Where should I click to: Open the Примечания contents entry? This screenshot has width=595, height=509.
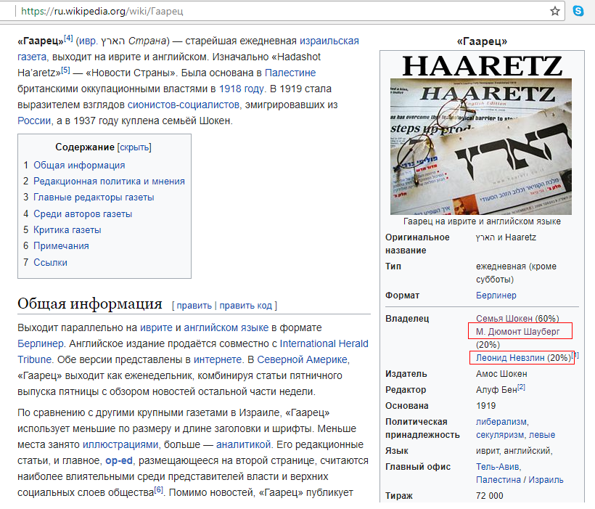(61, 245)
